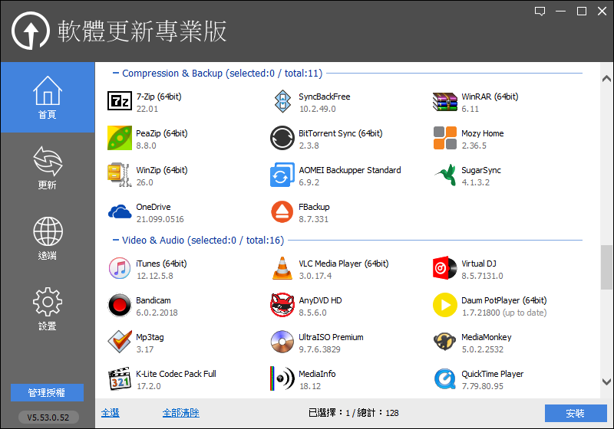Click the 'SyncBackFree' version 10.2.49.0
This screenshot has height=429, width=614.
tap(318, 109)
